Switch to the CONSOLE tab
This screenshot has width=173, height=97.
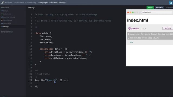169,8
